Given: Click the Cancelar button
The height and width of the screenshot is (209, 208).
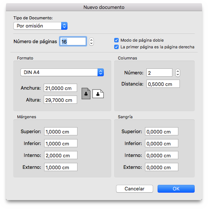Looking at the screenshot, I should pyautogui.click(x=135, y=189).
